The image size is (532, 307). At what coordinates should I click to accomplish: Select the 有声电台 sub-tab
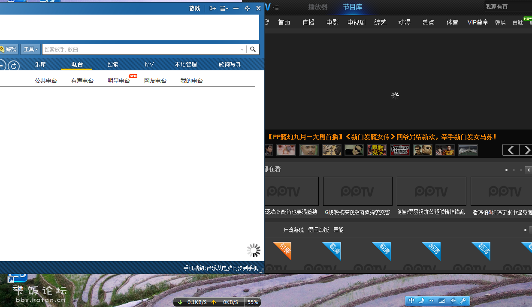click(x=82, y=81)
